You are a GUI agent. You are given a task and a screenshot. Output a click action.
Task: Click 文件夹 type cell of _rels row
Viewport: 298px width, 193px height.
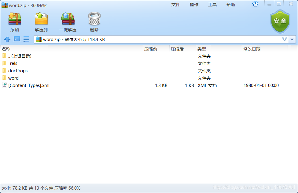pyautogui.click(x=204, y=63)
